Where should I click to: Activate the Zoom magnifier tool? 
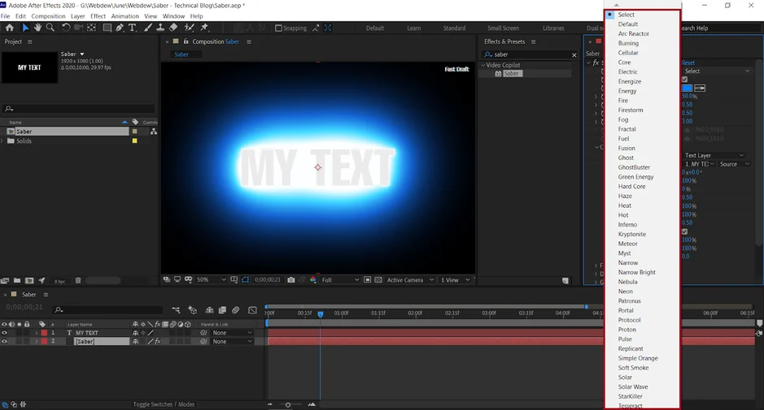50,28
